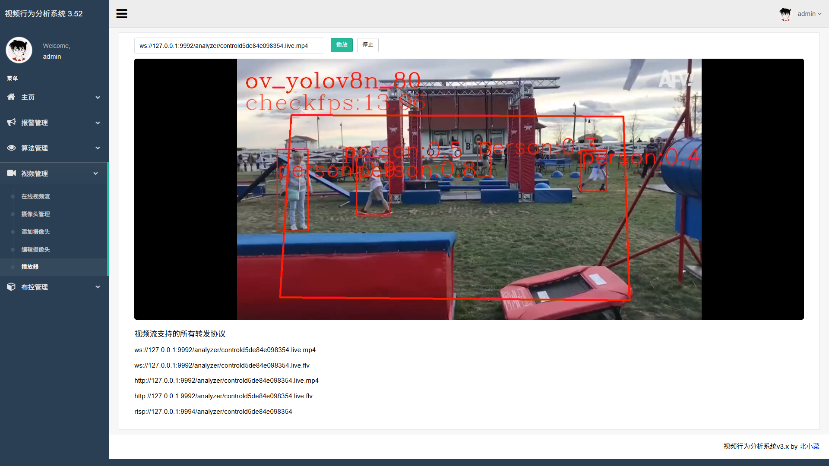Image resolution: width=829 pixels, height=466 pixels.
Task: Expand the 主页 menu chevron
Action: [98, 98]
